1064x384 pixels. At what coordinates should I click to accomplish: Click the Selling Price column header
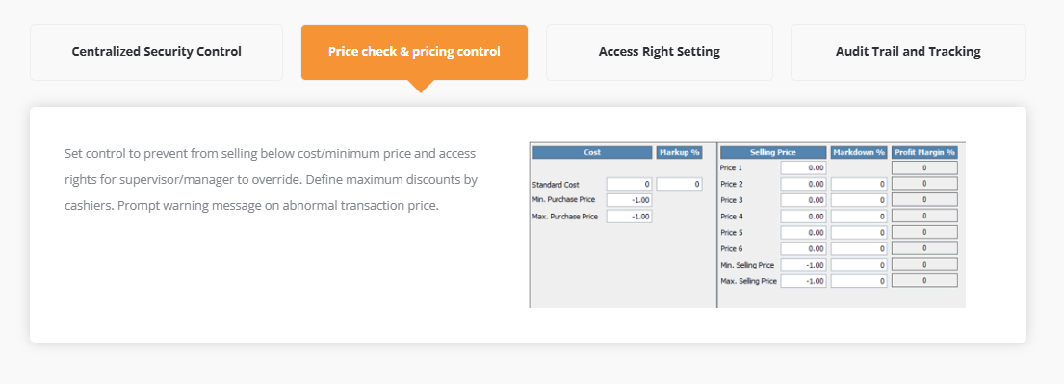[773, 153]
